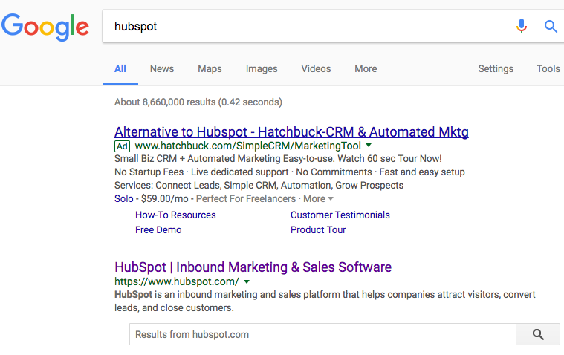
Task: Open HubSpot Inbound Marketing result link
Action: (x=253, y=267)
